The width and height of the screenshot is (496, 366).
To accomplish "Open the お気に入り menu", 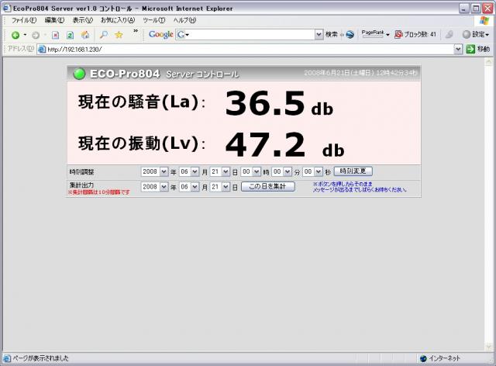I will pyautogui.click(x=118, y=20).
